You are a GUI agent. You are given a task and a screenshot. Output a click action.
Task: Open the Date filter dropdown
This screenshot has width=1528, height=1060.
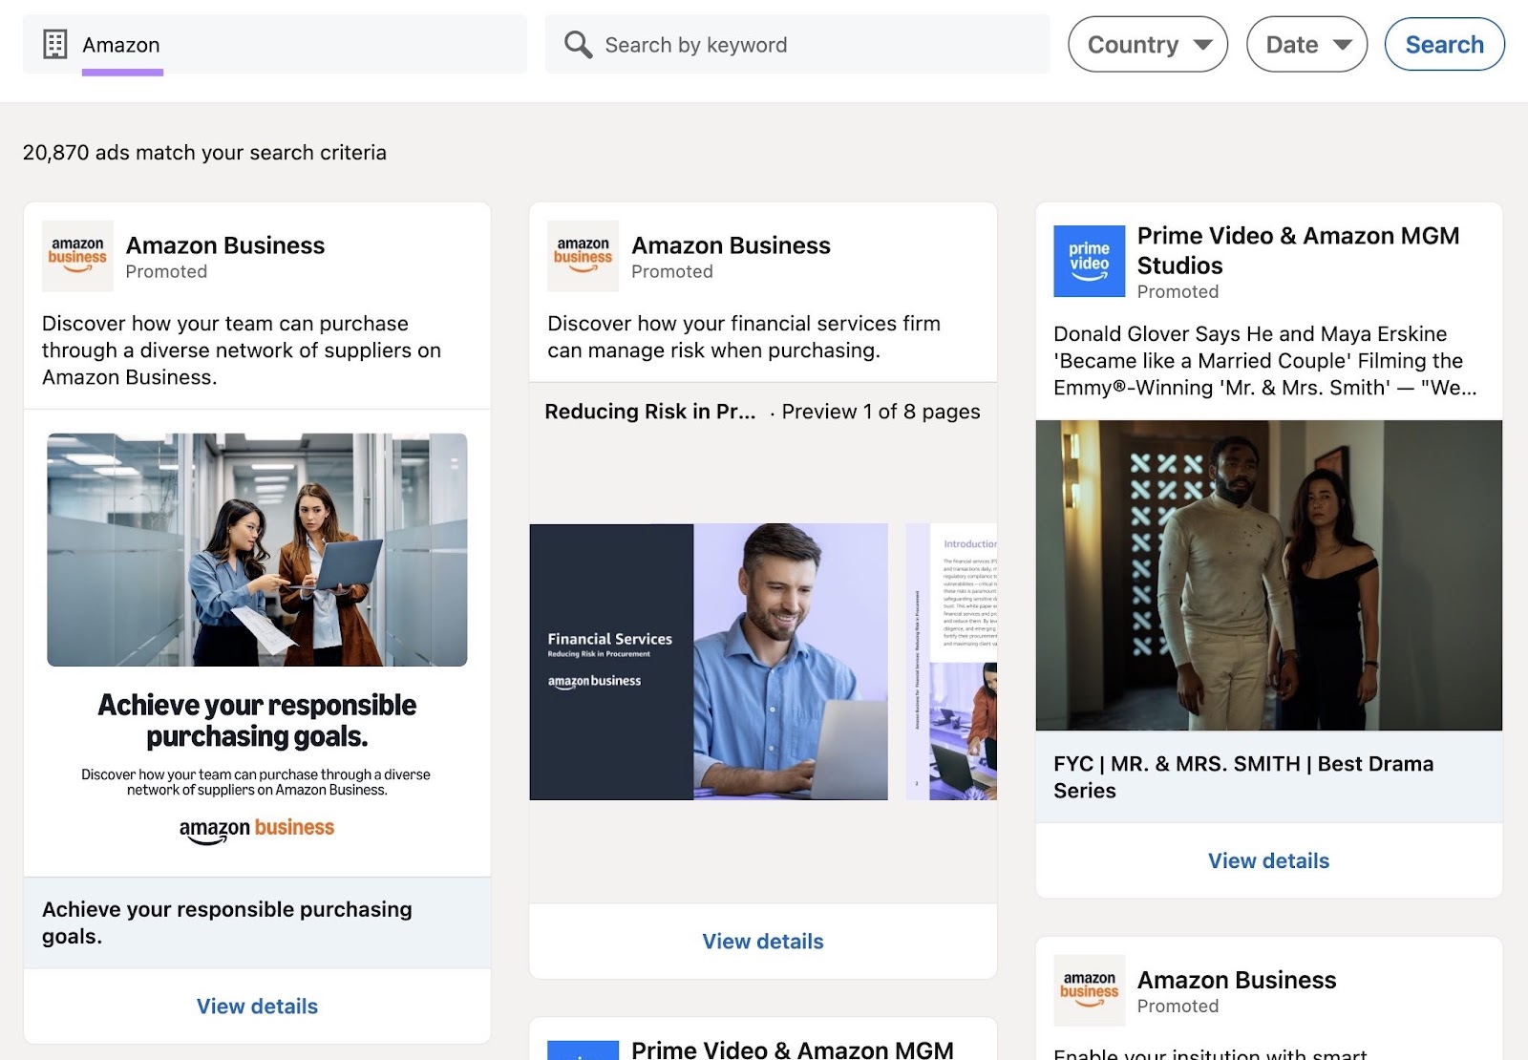coord(1305,44)
